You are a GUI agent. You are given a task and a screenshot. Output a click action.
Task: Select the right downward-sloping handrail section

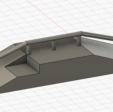click(97, 36)
